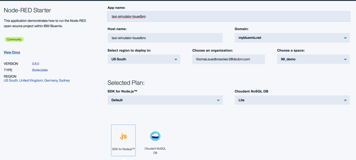Click the 'Choose an organization:' label
Viewport: 356px width, 160px height.
point(213,50)
